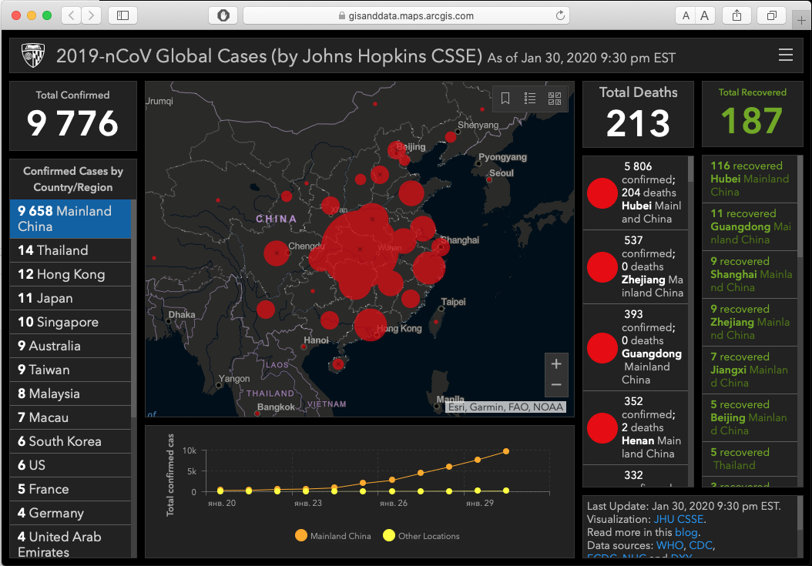Open the WHO data source link
This screenshot has width=812, height=566.
[x=669, y=545]
